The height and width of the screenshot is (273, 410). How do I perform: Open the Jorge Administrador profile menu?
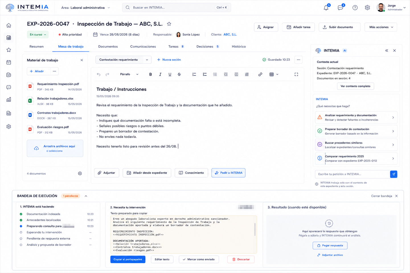tap(391, 8)
